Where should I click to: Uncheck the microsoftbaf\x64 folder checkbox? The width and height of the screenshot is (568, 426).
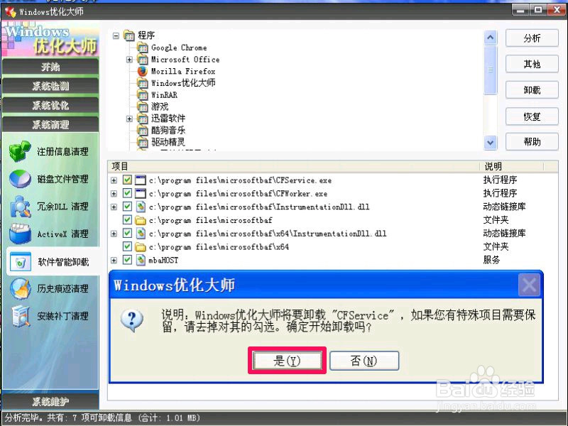click(x=127, y=246)
